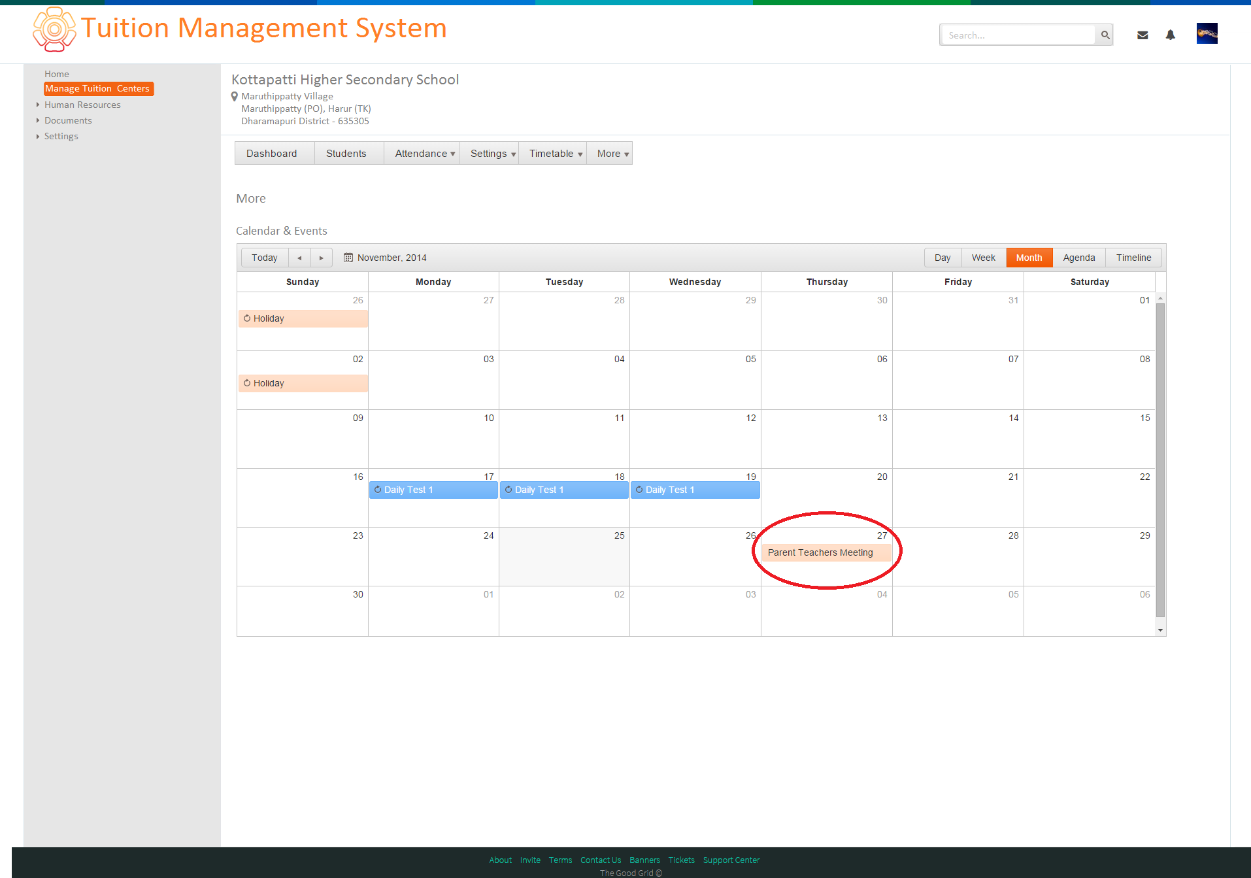Open the Terms footer link

(x=560, y=860)
